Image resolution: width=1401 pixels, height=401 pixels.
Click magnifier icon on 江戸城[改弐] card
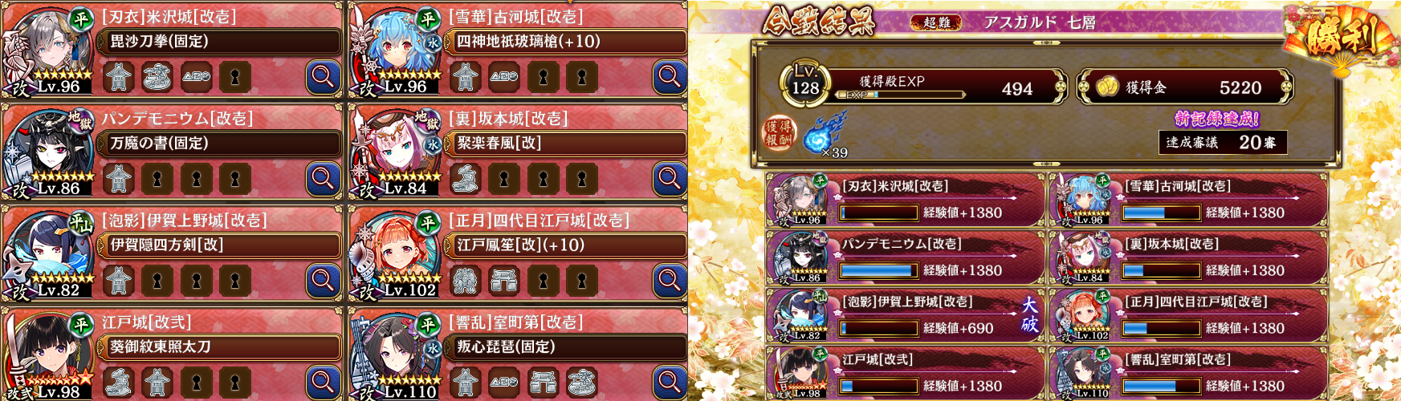point(323,383)
